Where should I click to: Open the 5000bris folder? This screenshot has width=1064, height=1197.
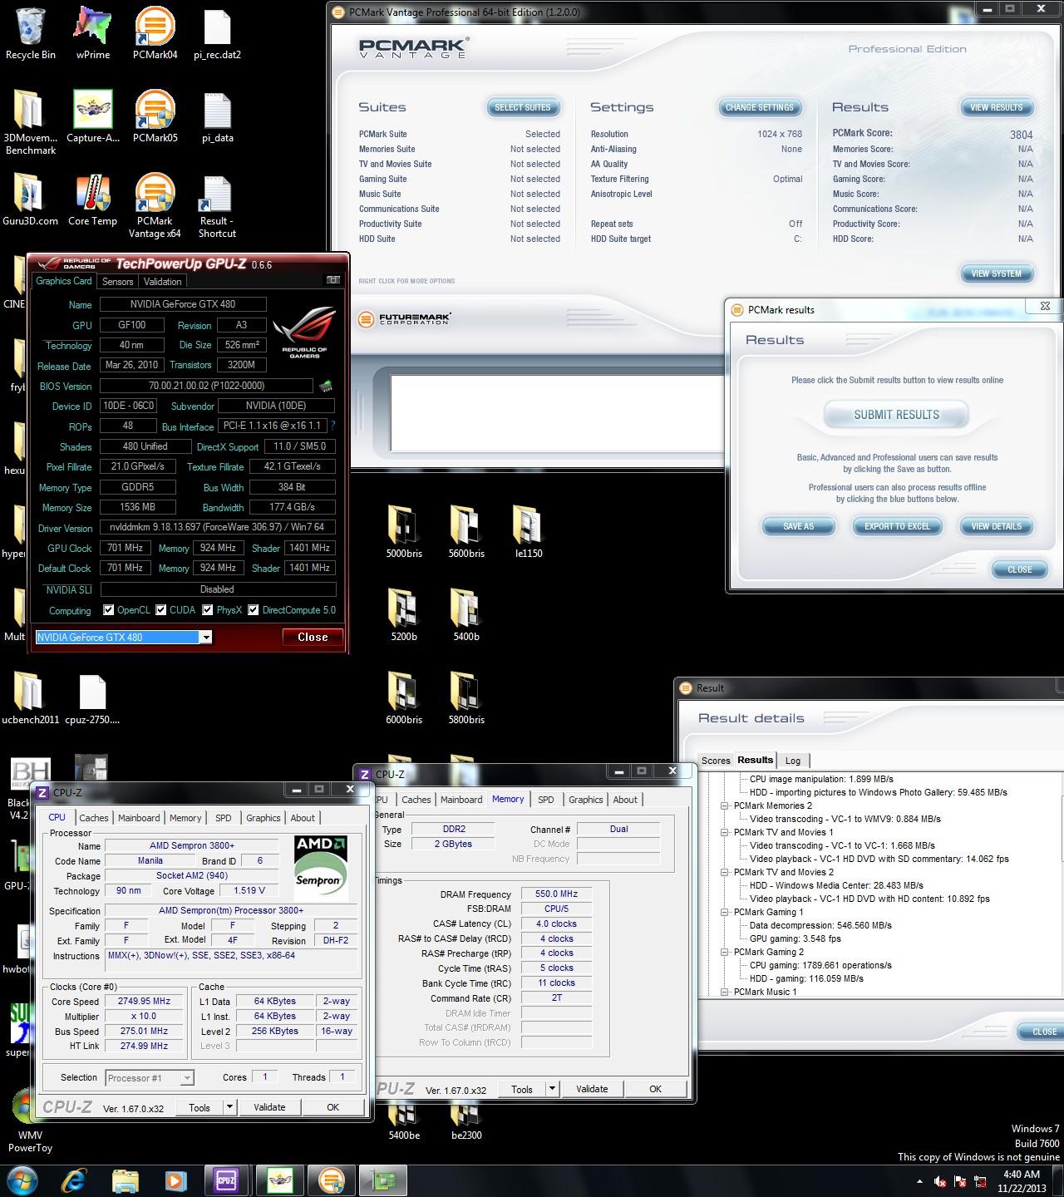tap(404, 532)
